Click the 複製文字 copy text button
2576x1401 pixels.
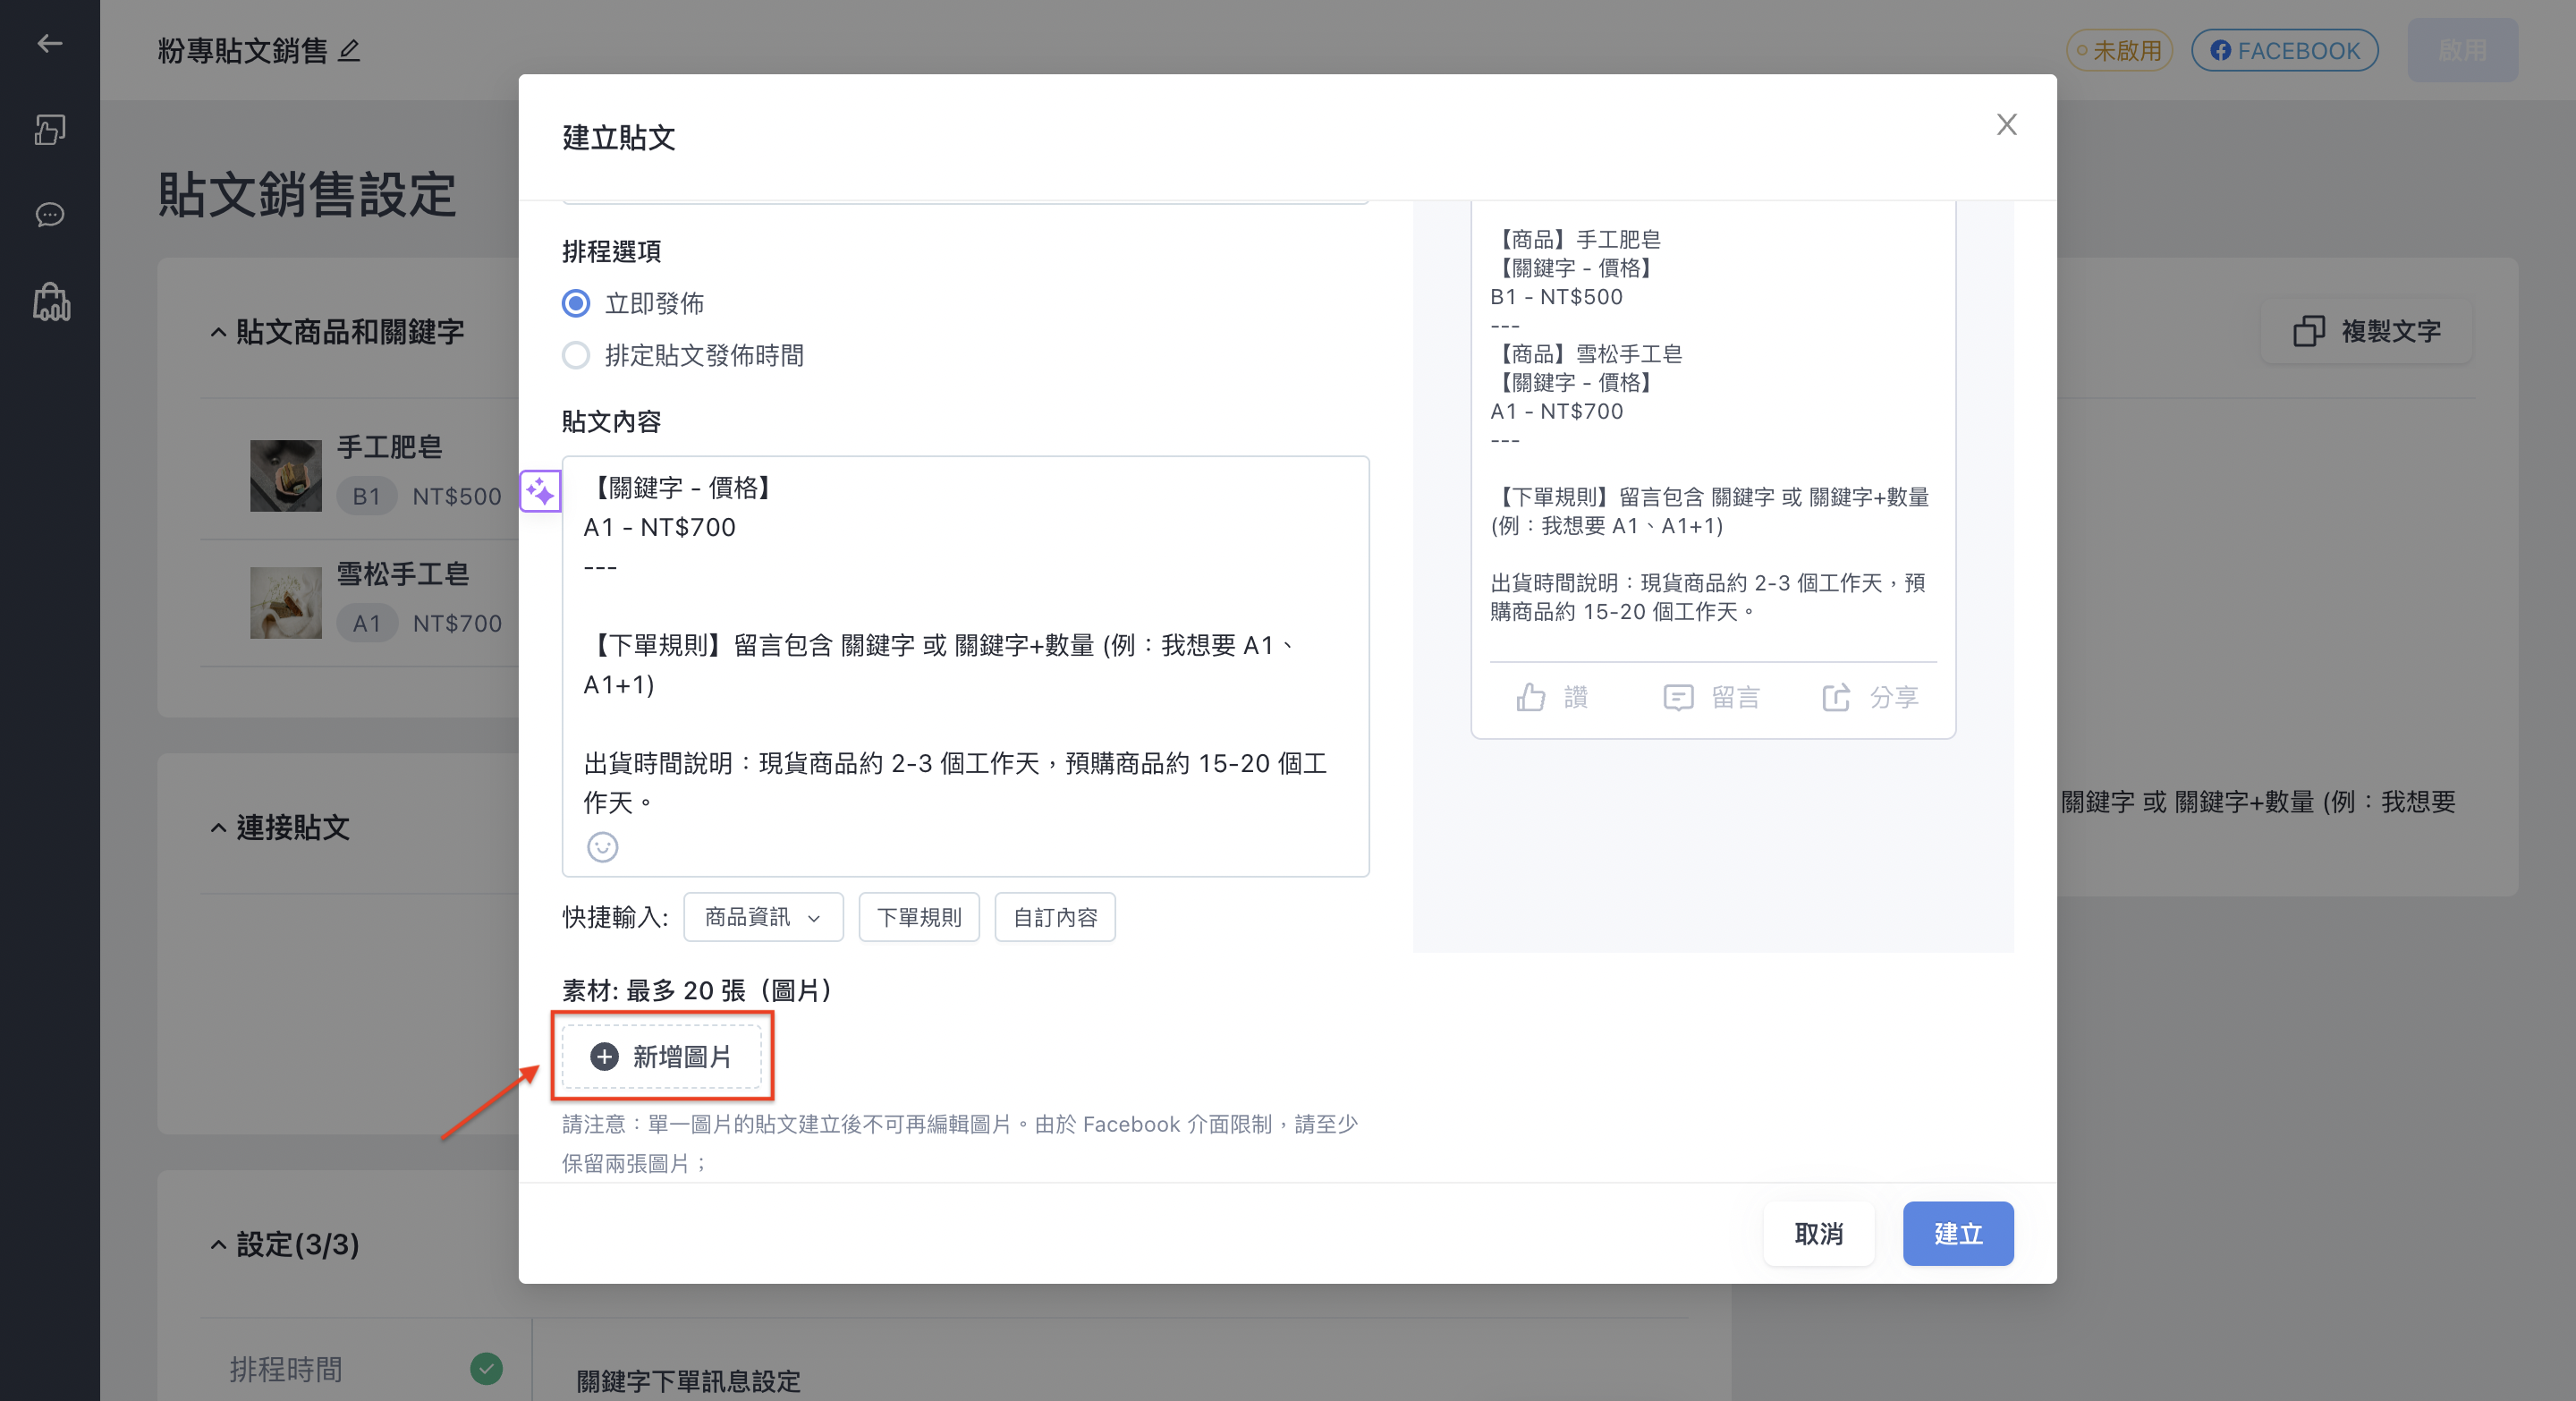(x=2366, y=331)
